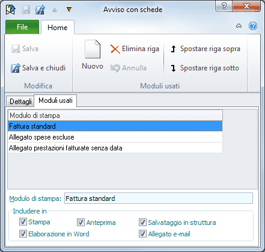Image resolution: width=265 pixels, height=252 pixels.
Task: Open the File menu tab
Action: coord(22,27)
